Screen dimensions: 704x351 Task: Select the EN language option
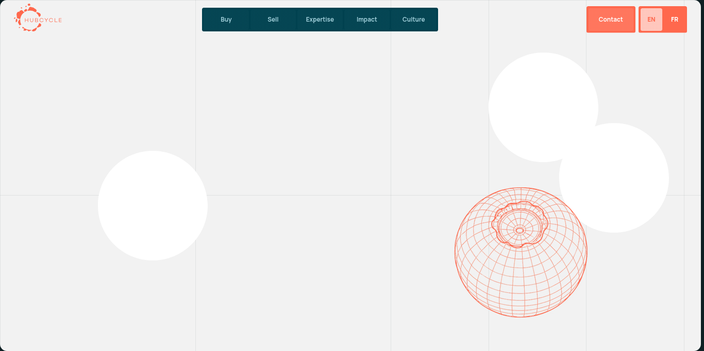pyautogui.click(x=651, y=20)
